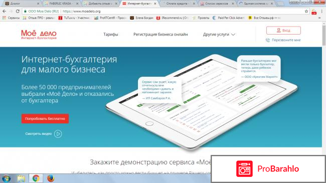Click the browser back arrow

[5, 11]
